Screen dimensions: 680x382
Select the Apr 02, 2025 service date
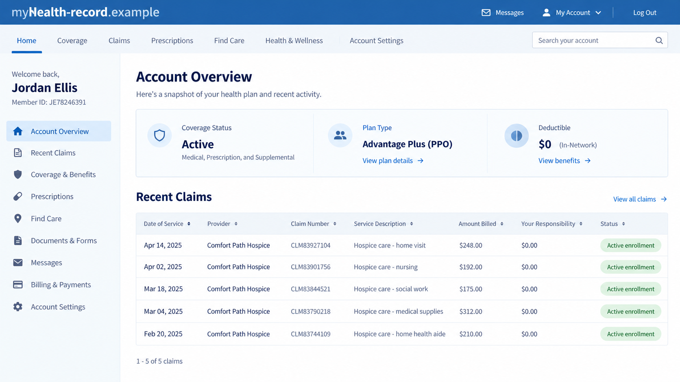point(163,267)
